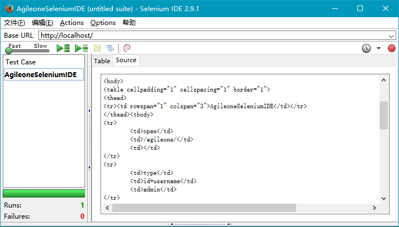
Task: Click the Runs count value
Action: pyautogui.click(x=82, y=205)
